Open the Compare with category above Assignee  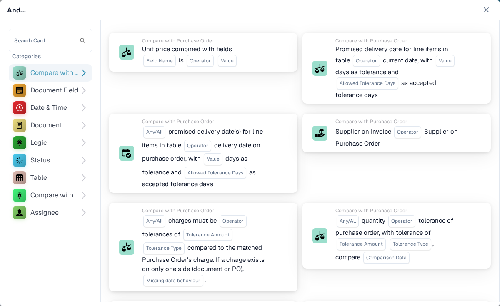[x=50, y=195]
